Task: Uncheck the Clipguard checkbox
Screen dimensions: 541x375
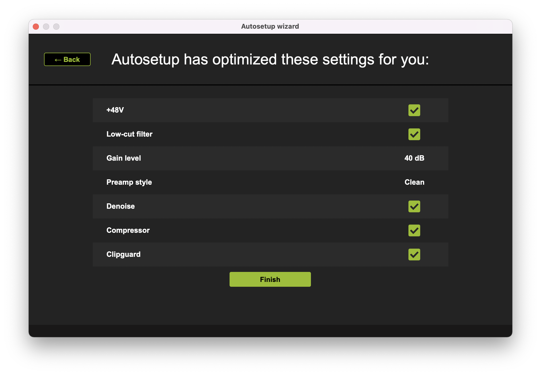Action: pyautogui.click(x=414, y=255)
